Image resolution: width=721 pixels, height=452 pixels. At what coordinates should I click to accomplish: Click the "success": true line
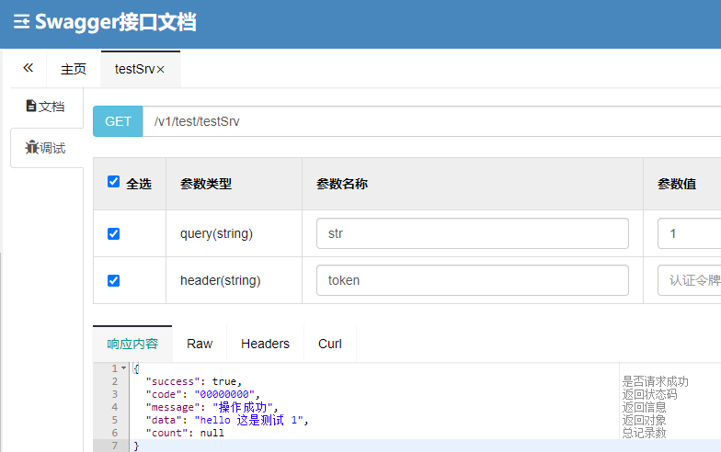(x=193, y=381)
